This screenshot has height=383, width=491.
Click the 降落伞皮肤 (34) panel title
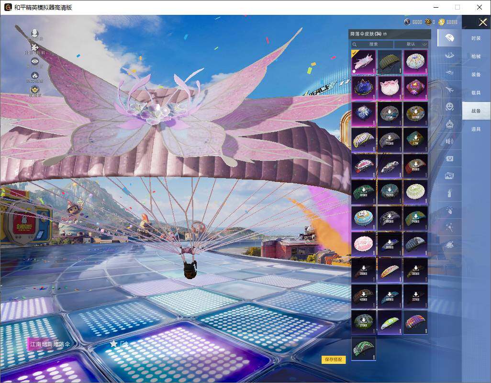366,34
